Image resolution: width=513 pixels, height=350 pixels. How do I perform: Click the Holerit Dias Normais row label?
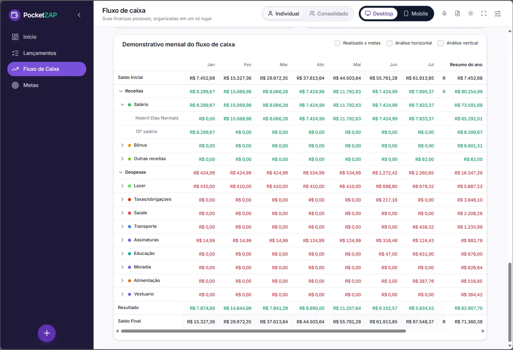(x=157, y=118)
